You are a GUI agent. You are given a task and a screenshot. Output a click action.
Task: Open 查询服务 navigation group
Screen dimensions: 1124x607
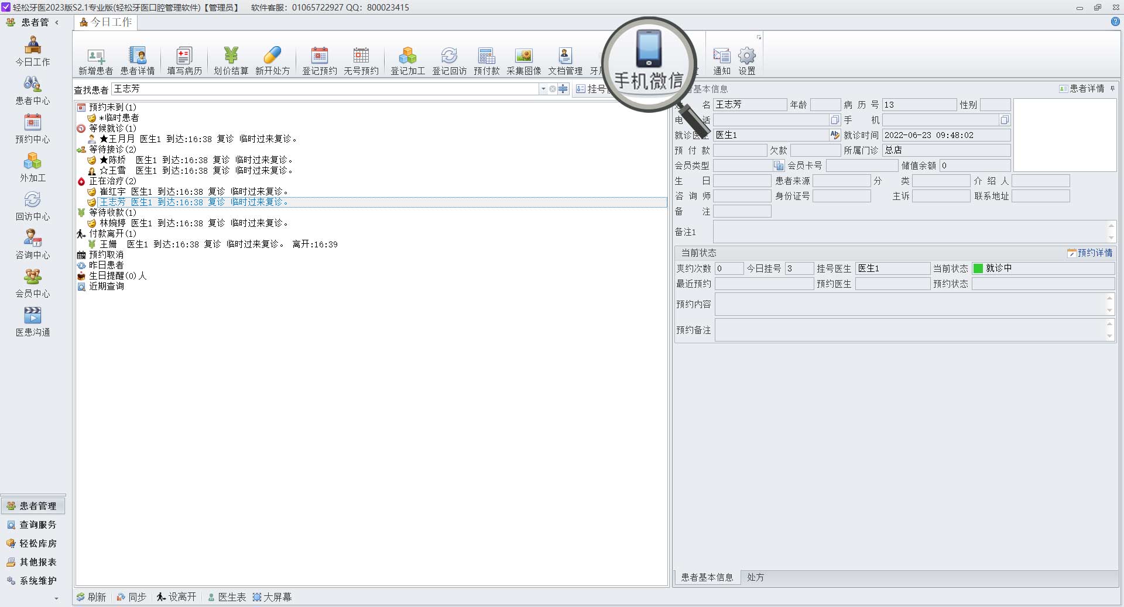pos(33,525)
